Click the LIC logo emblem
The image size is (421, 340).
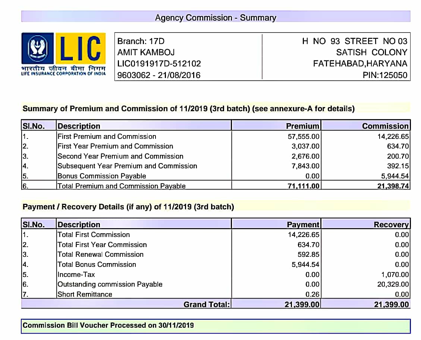[38, 48]
